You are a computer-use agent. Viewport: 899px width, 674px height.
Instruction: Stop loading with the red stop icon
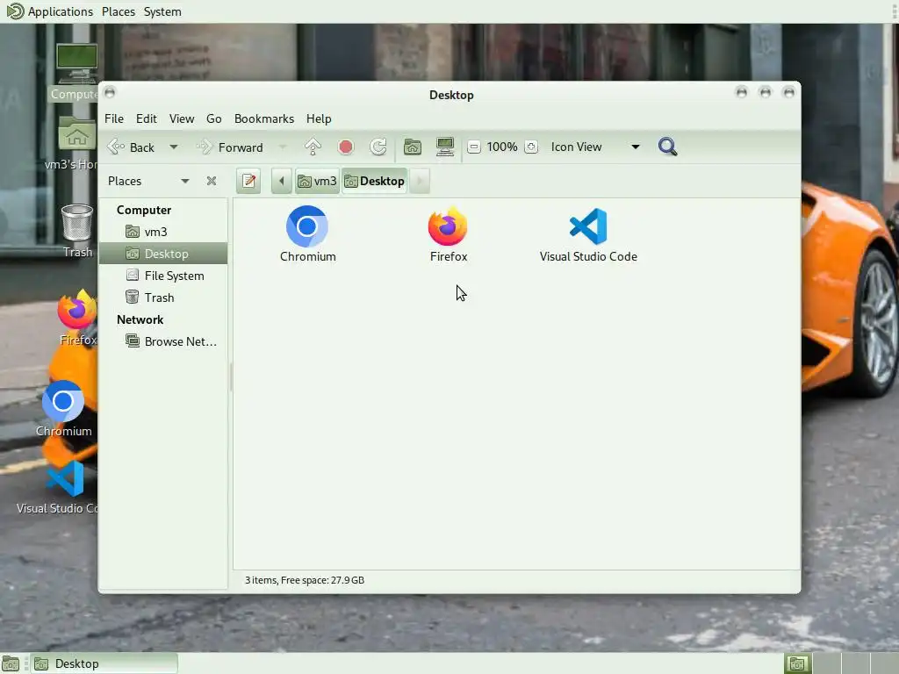click(x=346, y=147)
